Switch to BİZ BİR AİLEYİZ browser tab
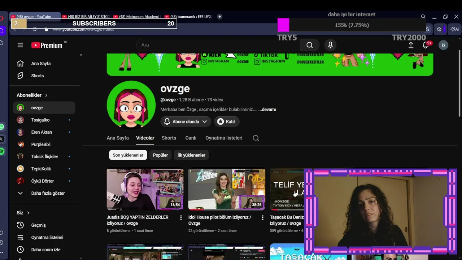462x260 pixels. (86, 17)
